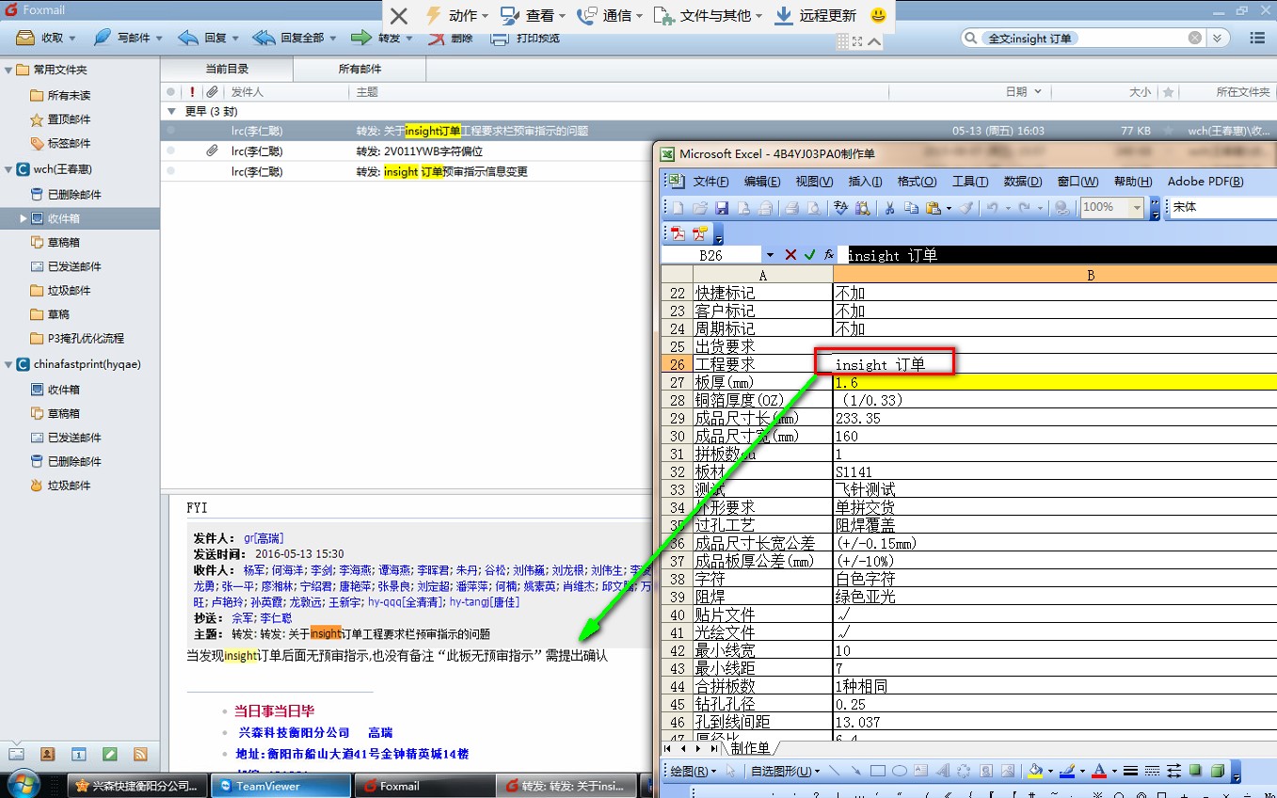Expand the 回复全部 dropdown arrow
This screenshot has height=798, width=1277.
[x=332, y=39]
